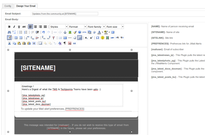Click the [SITENAME] heading in email body
The image size is (205, 135).
tap(38, 68)
